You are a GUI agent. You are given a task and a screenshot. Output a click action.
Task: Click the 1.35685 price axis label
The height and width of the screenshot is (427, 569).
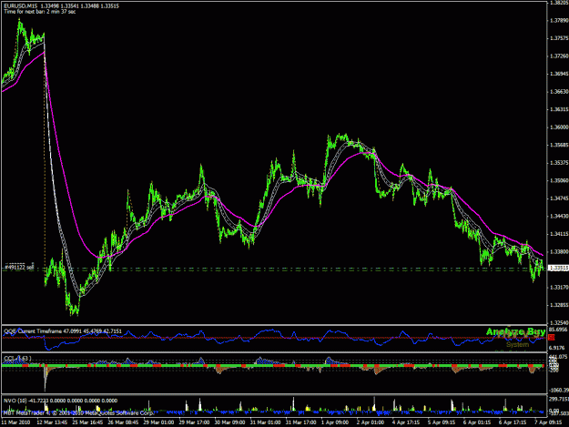tap(559, 145)
